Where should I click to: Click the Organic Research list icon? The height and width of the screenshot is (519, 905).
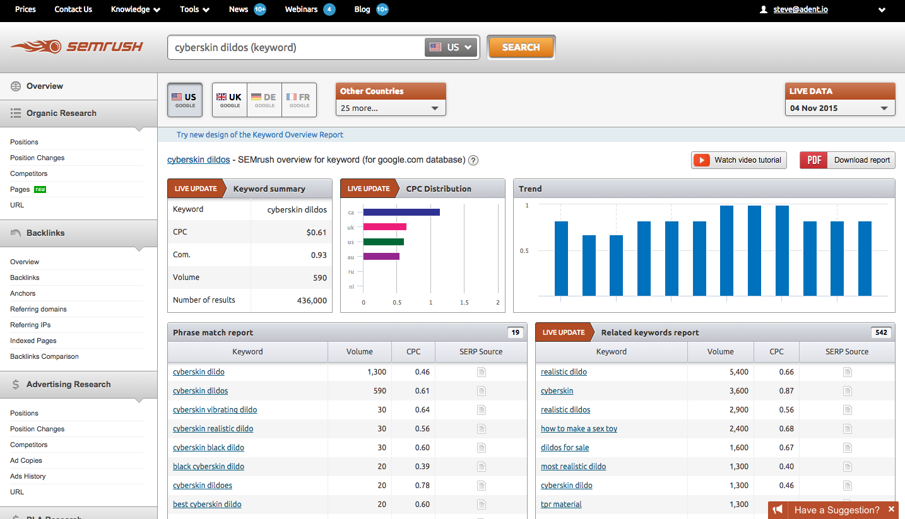[x=16, y=114]
